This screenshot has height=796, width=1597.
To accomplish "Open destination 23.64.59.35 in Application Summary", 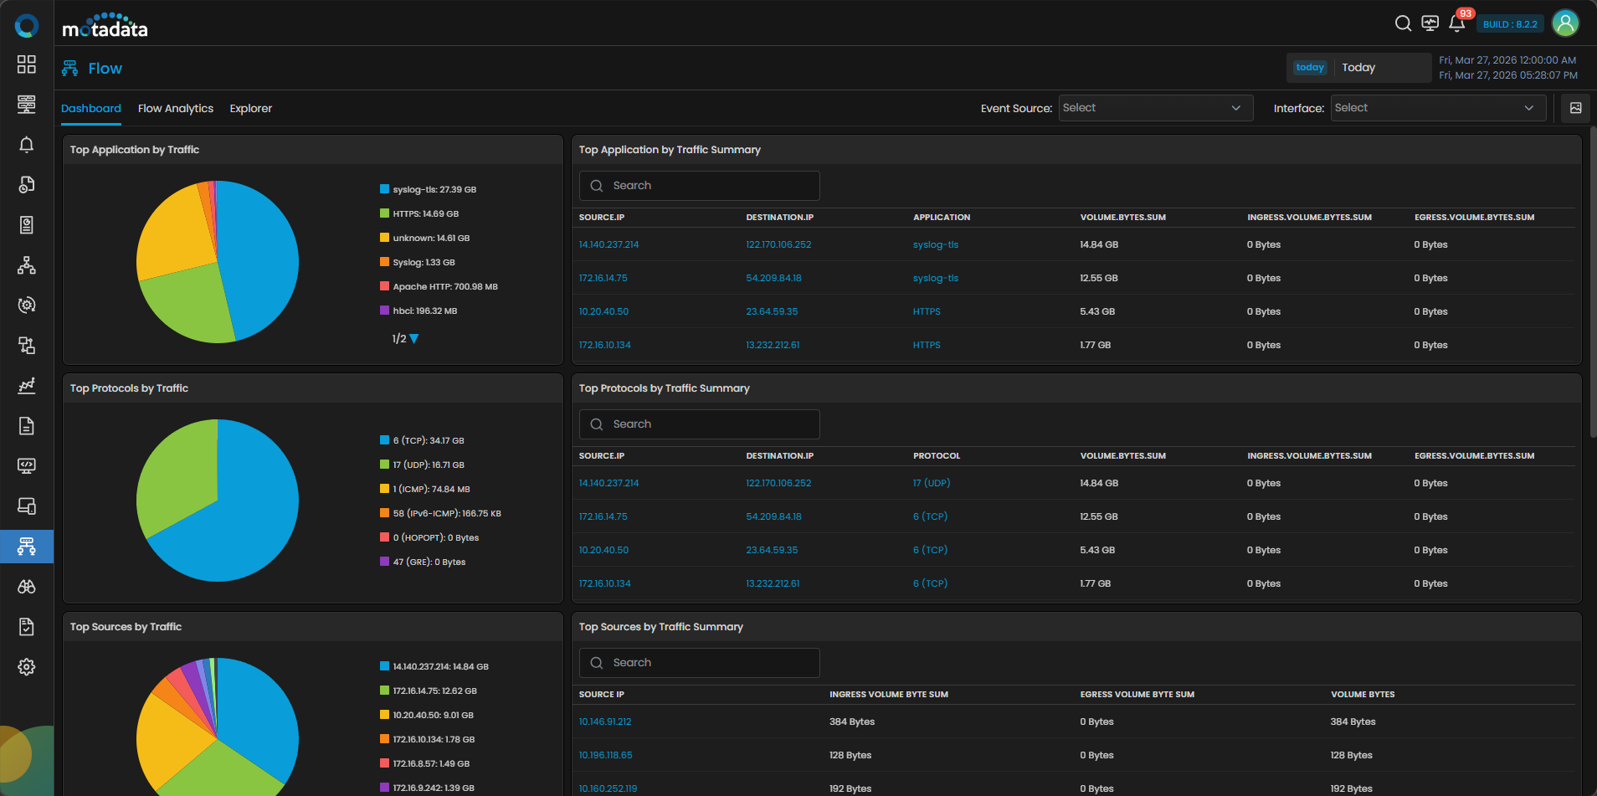I will click(x=772, y=311).
